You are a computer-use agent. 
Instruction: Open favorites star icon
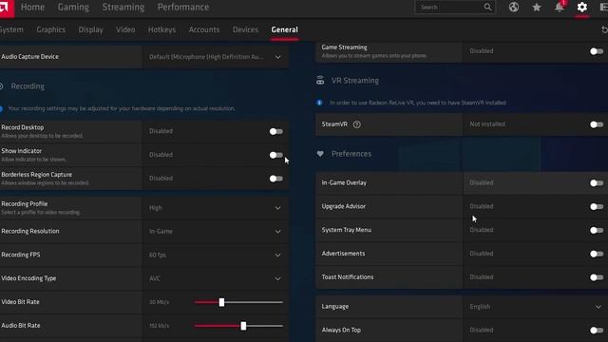click(x=537, y=7)
